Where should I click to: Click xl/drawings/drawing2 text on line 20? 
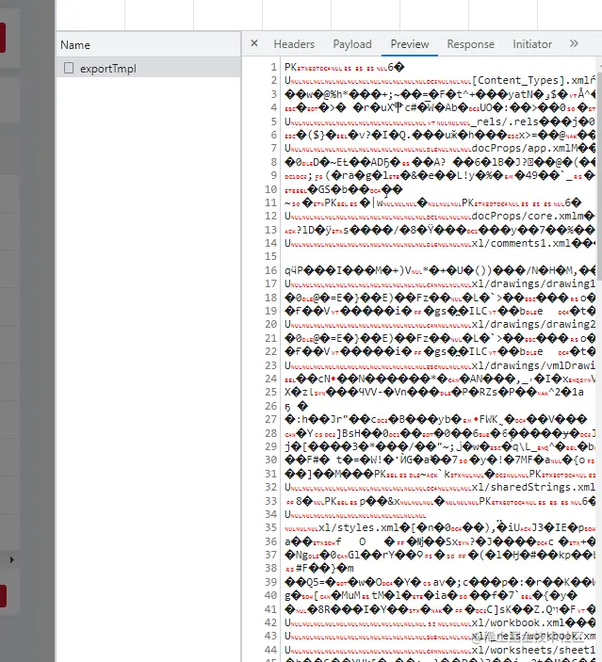pos(533,324)
